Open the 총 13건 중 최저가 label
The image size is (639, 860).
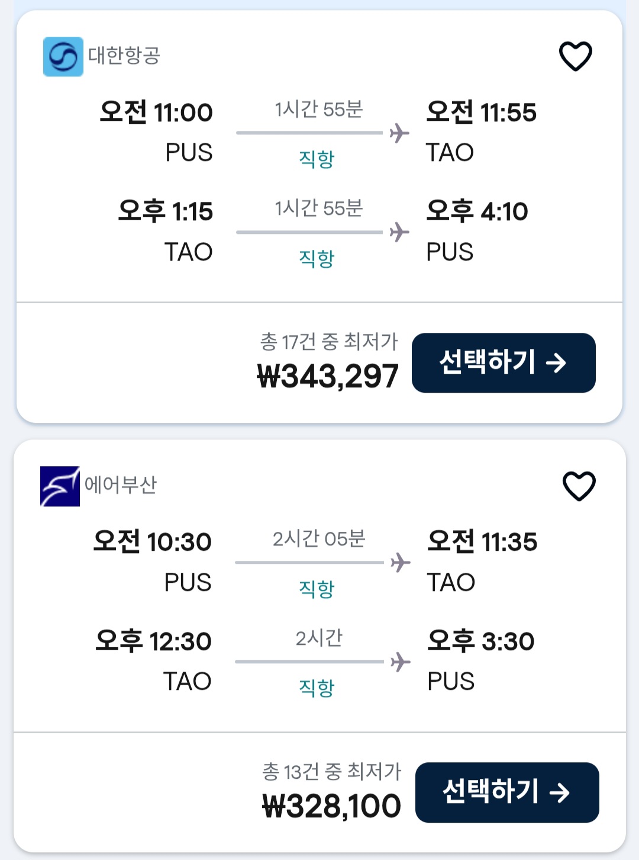point(331,771)
